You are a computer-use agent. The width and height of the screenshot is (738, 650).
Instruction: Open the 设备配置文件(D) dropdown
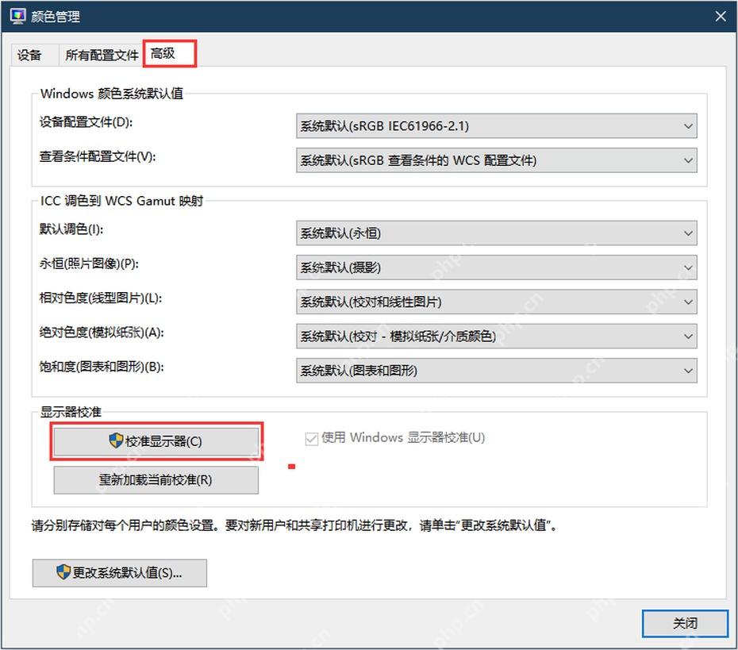[x=497, y=125]
